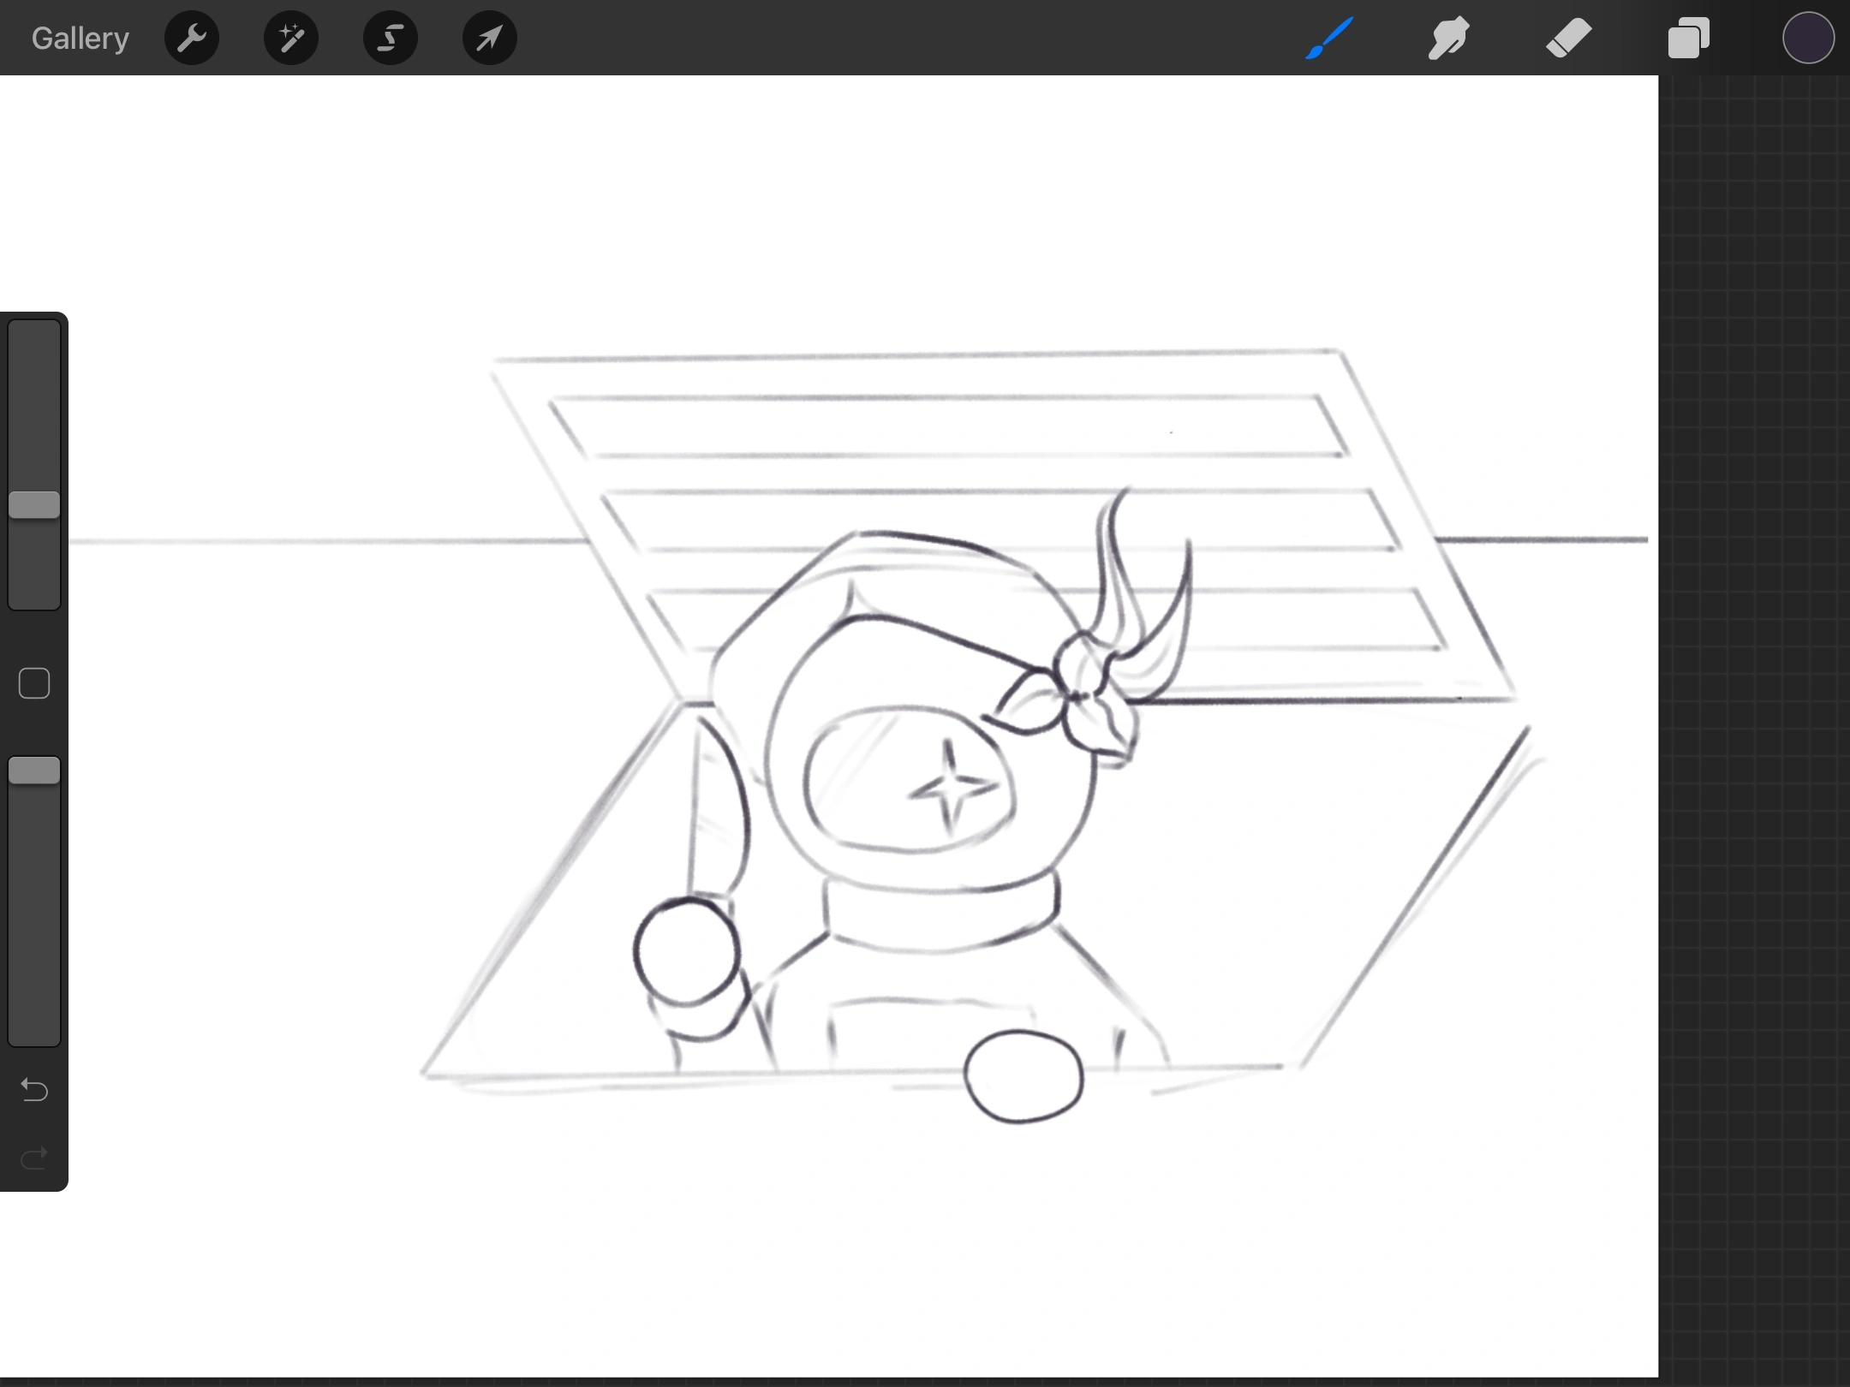
Task: Select the Smudge finger tool
Action: 1448,38
